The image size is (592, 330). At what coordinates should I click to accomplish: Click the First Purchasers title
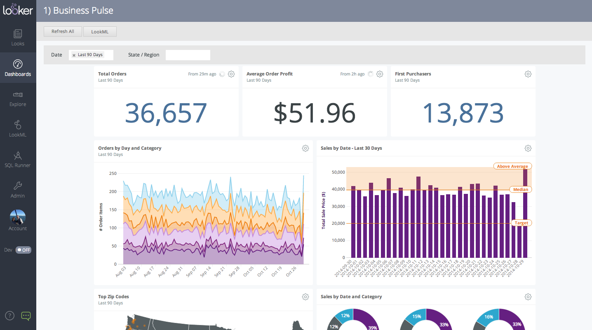413,74
